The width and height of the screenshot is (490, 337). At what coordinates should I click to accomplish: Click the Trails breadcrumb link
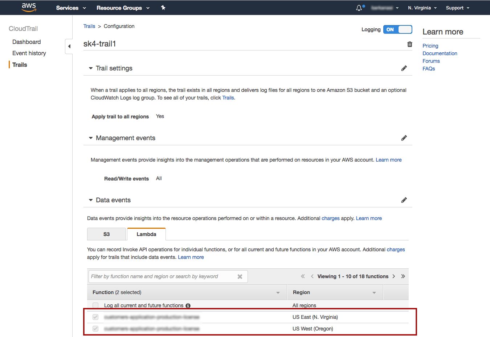pos(89,26)
